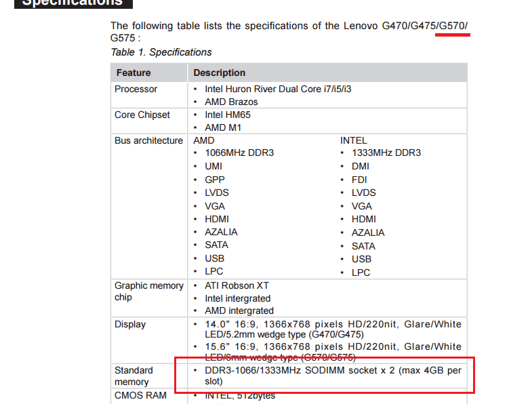509x404 pixels.
Task: Click the 14.0" display specification line
Action: (333, 329)
